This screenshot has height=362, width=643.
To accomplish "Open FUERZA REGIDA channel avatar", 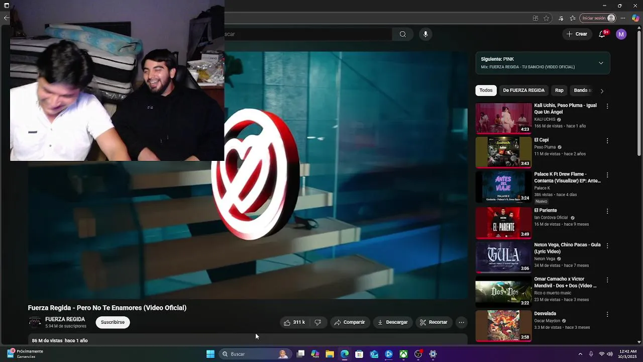I will pyautogui.click(x=35, y=322).
